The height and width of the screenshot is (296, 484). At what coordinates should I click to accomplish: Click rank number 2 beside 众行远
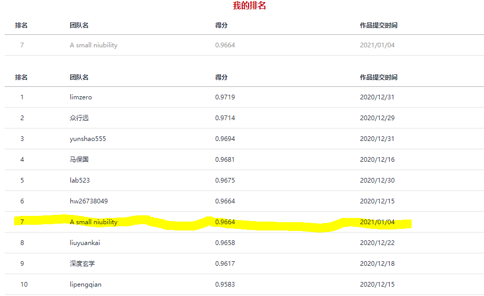click(22, 118)
